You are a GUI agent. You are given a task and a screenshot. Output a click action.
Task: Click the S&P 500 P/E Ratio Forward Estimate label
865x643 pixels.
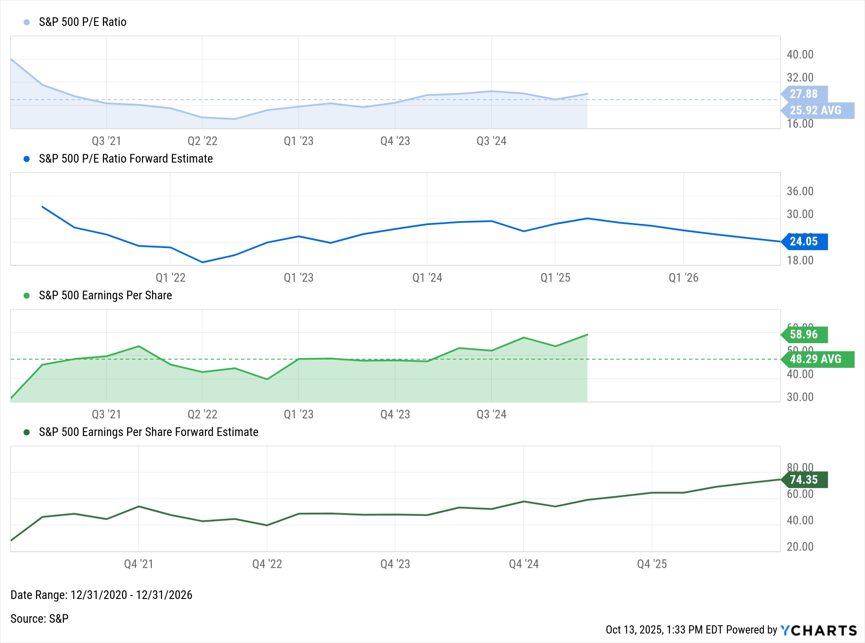tap(126, 159)
